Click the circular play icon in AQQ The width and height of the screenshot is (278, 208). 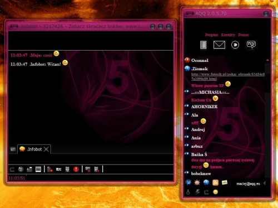pyautogui.click(x=235, y=45)
